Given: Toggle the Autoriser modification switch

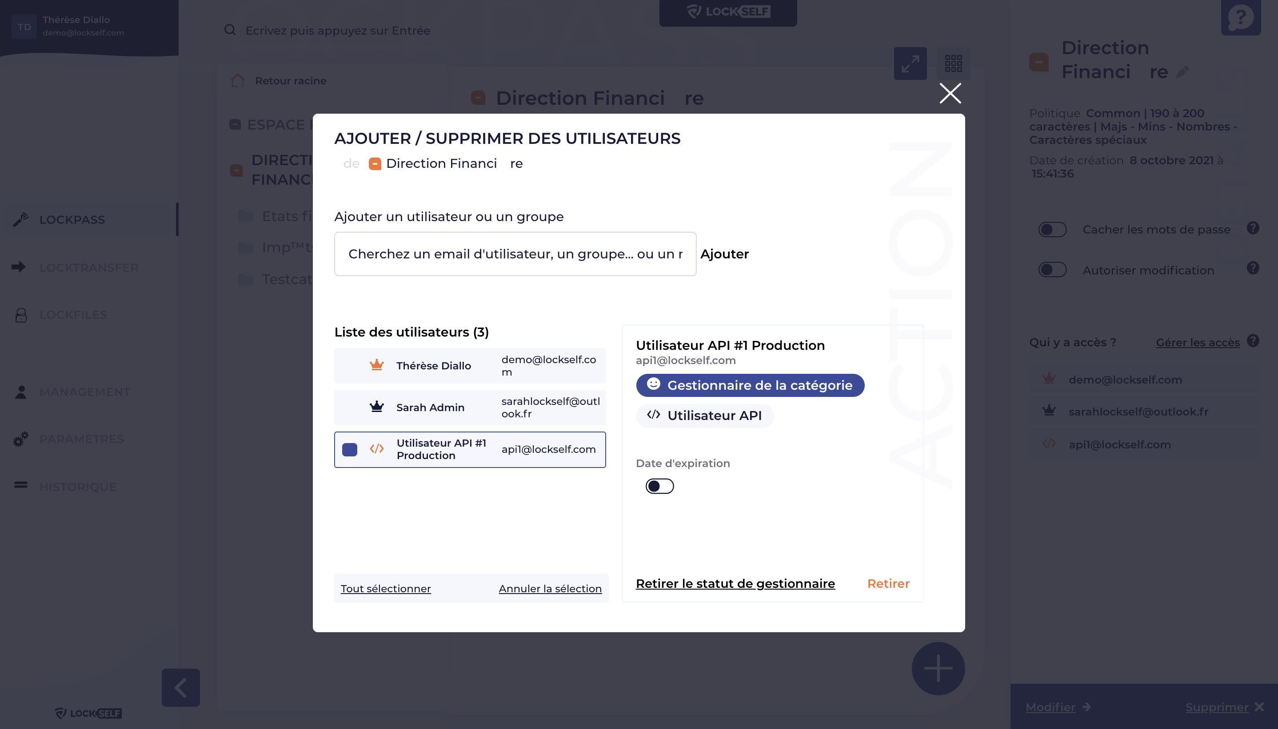Looking at the screenshot, I should click(1052, 269).
